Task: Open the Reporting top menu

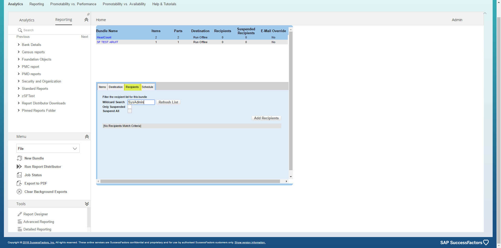Action: coord(37,4)
